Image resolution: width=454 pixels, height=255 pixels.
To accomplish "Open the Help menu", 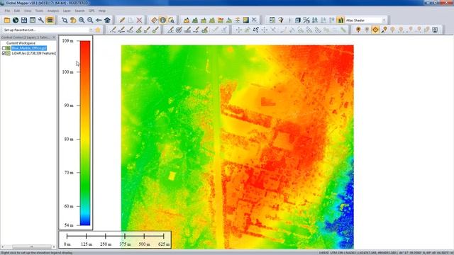I will [102, 11].
